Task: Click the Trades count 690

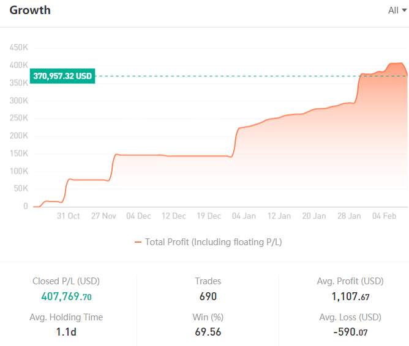Action: pyautogui.click(x=208, y=296)
